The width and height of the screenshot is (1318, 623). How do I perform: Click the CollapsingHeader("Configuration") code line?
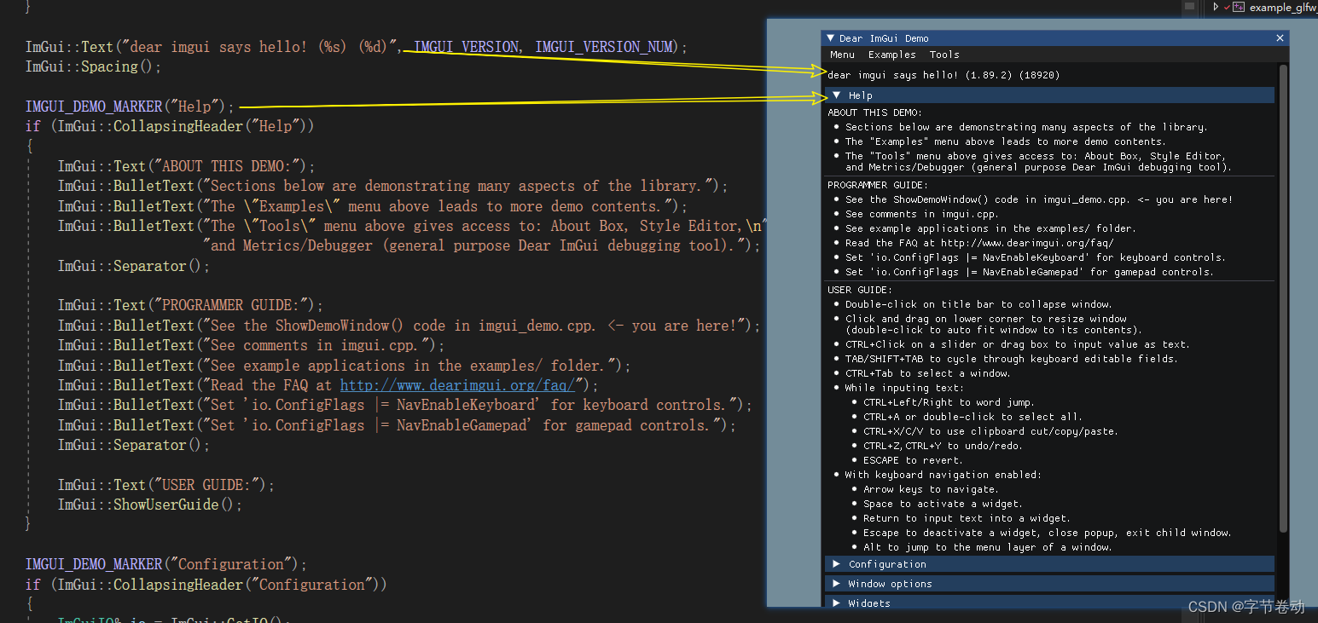click(206, 585)
